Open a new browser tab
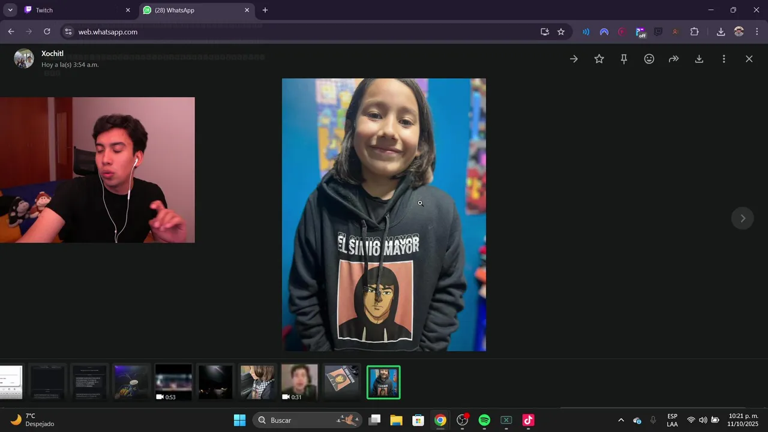The height and width of the screenshot is (432, 768). click(265, 10)
